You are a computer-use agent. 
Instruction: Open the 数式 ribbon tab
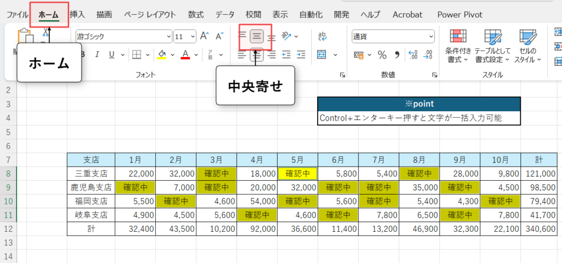pyautogui.click(x=195, y=14)
